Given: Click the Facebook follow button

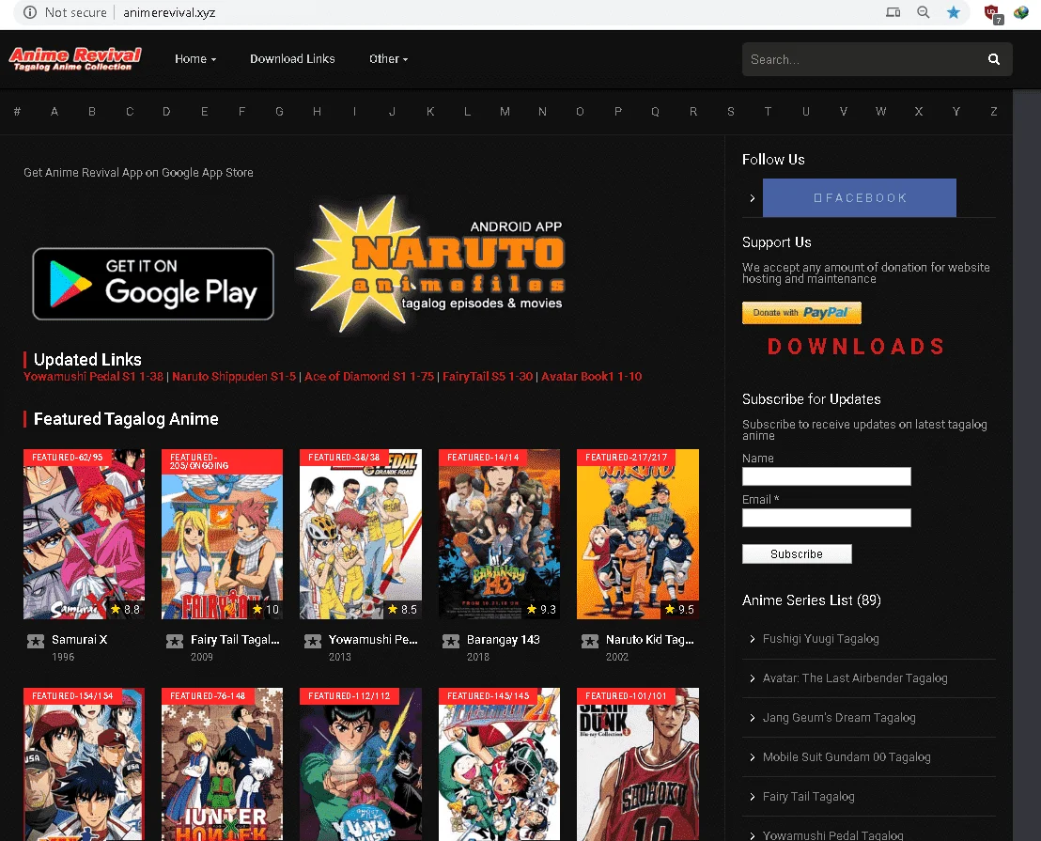Looking at the screenshot, I should [x=859, y=198].
